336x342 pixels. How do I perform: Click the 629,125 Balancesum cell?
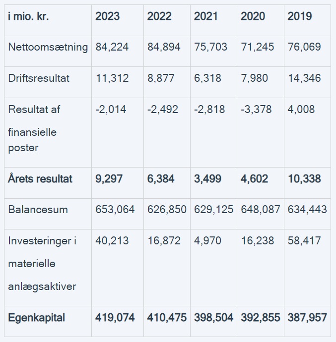pyautogui.click(x=213, y=210)
